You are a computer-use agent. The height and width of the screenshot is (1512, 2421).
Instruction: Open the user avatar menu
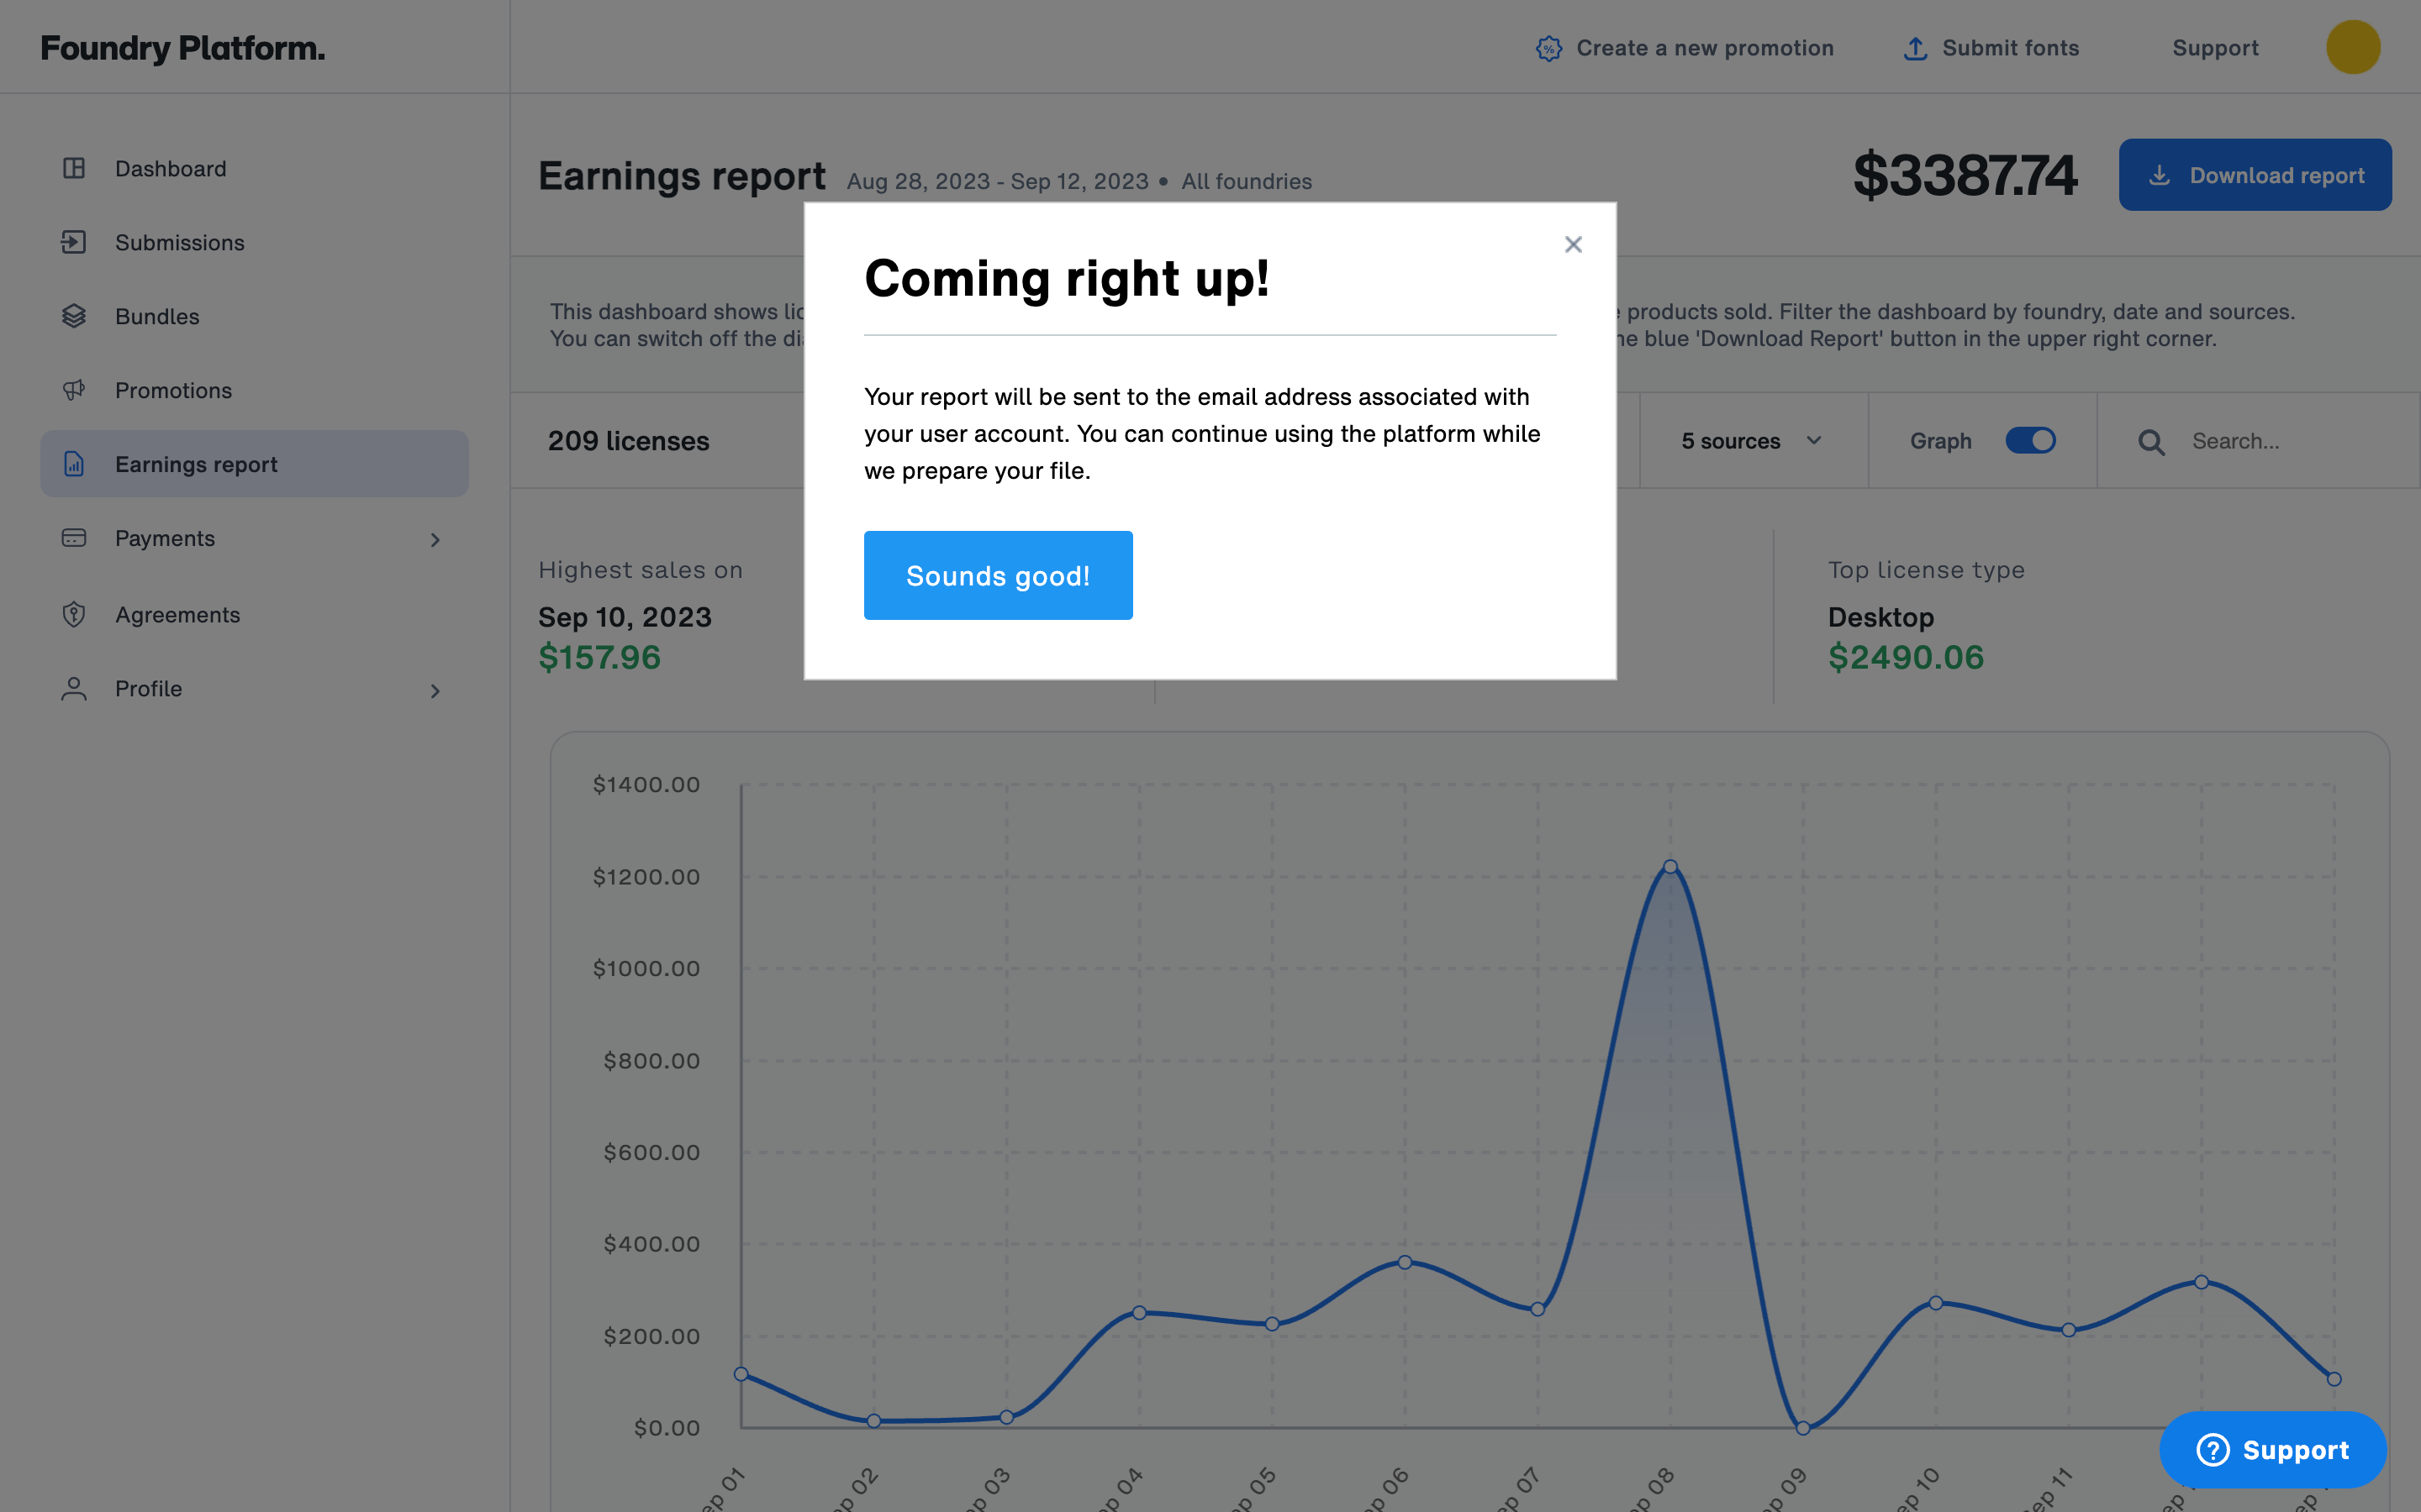coord(2353,47)
